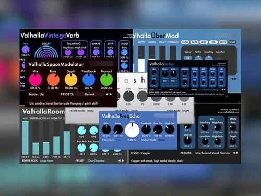The height and width of the screenshot is (196, 261).
Task: Click the FEEDBACK slider bar in ÜberMod
Action: tap(173, 53)
